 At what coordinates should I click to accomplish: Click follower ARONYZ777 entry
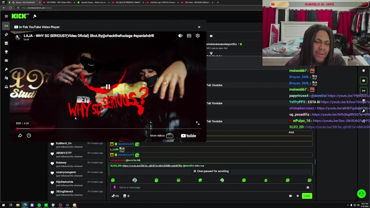click(x=77, y=155)
